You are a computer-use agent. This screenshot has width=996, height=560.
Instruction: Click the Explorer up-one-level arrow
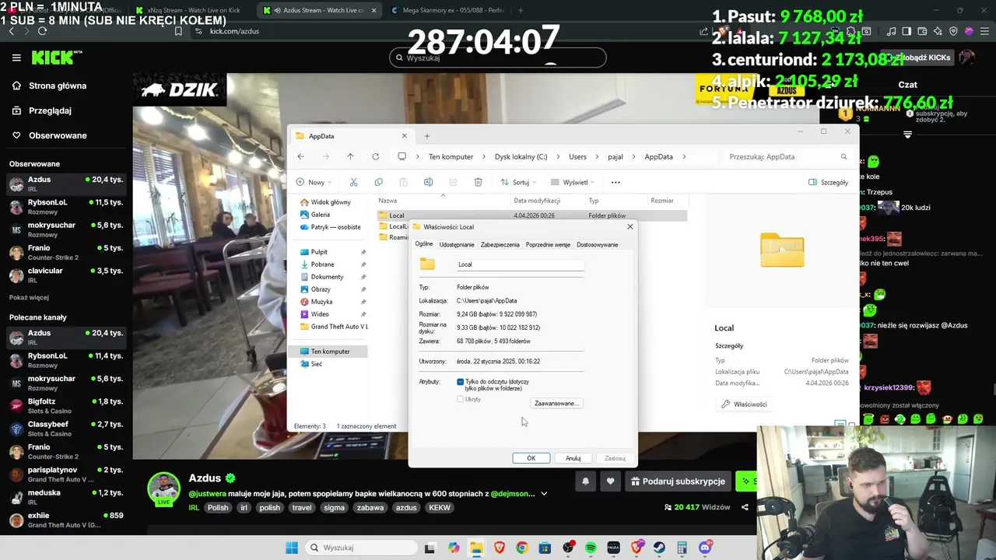(x=350, y=156)
